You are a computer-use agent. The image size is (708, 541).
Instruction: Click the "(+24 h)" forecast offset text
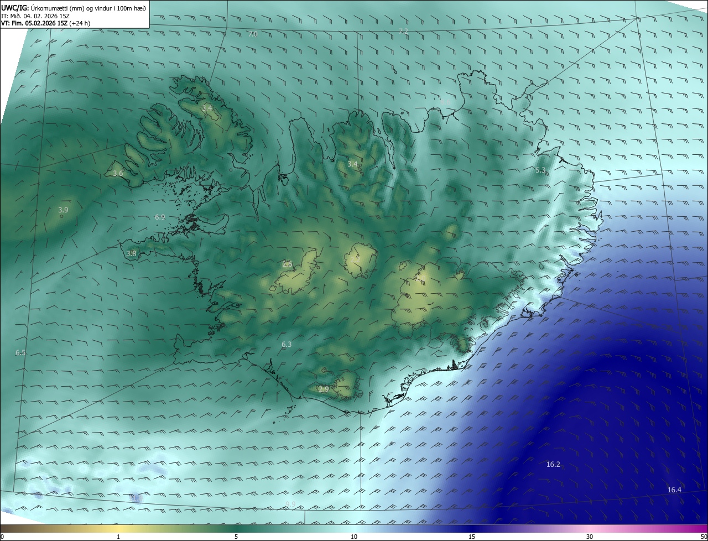pyautogui.click(x=80, y=24)
